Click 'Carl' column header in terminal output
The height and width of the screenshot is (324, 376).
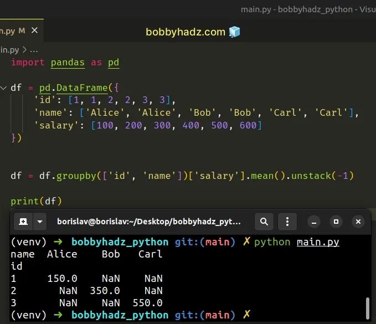click(x=151, y=254)
